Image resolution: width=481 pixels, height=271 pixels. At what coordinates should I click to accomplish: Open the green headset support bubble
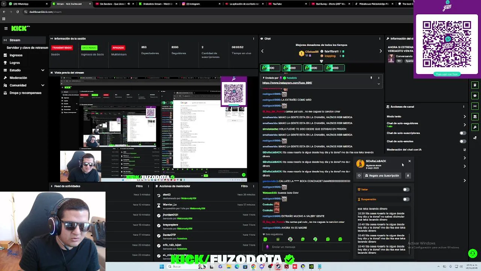tap(473, 253)
